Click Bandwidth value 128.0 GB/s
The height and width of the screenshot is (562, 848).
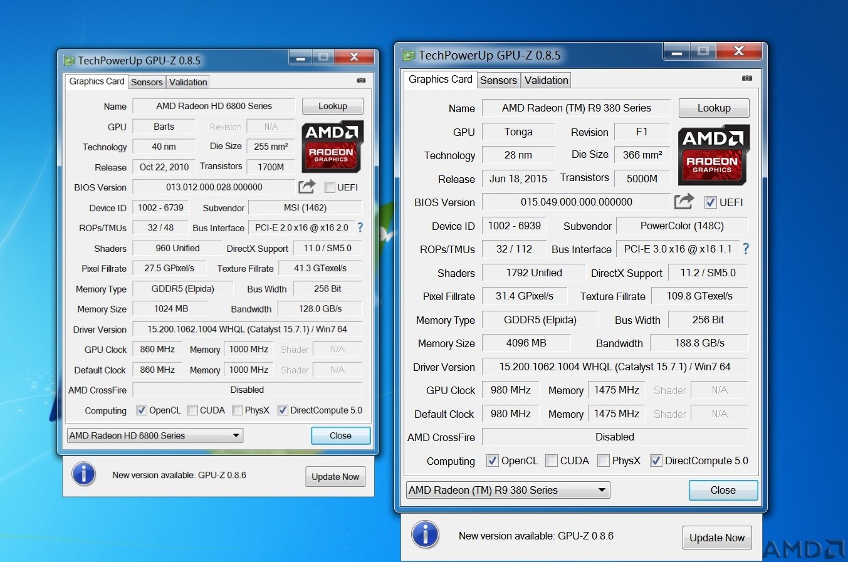(x=320, y=308)
